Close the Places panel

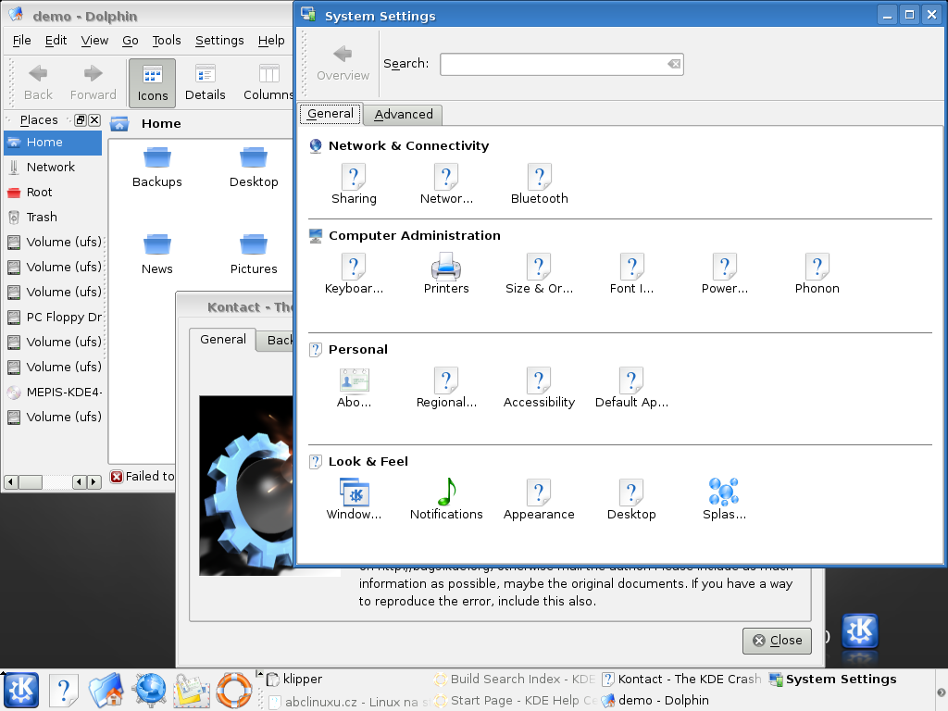tap(94, 119)
